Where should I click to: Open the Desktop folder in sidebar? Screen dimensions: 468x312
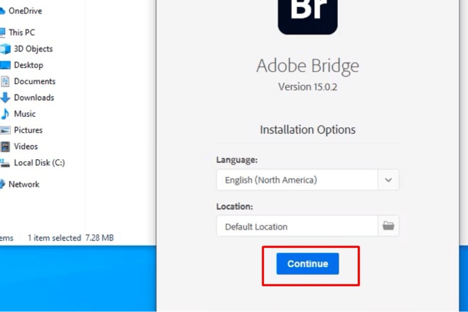pos(28,65)
